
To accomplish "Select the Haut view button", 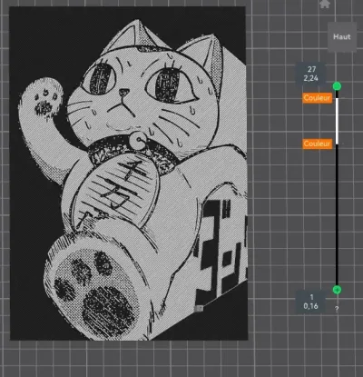I will click(342, 36).
